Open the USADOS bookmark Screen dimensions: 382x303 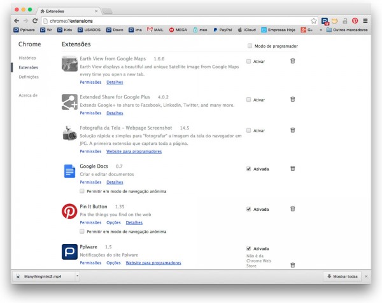tap(89, 30)
